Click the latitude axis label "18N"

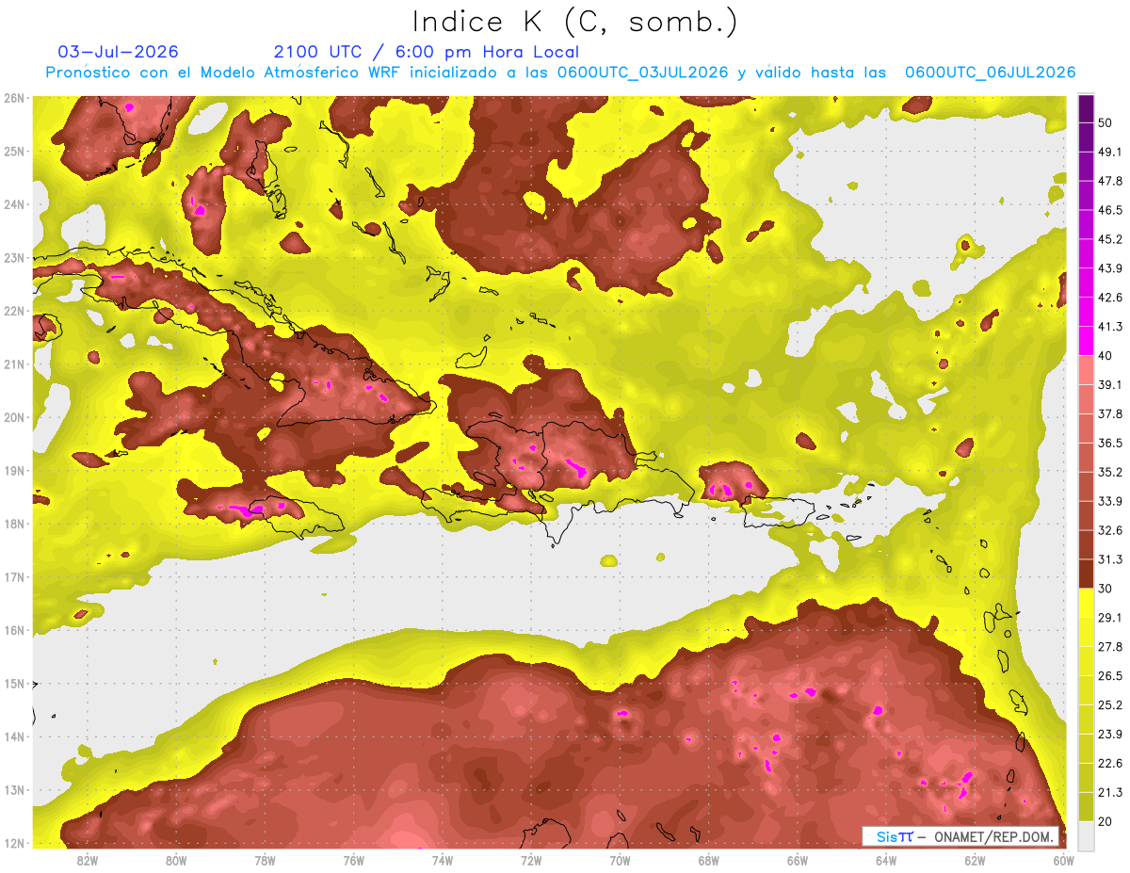(x=14, y=525)
